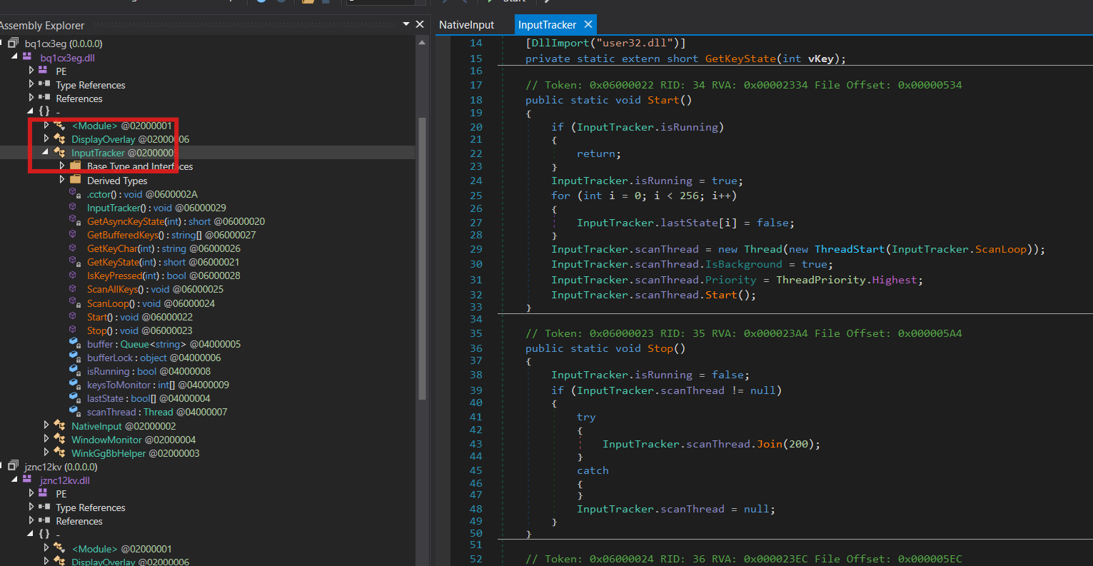Expand the Derived Types folder
The height and width of the screenshot is (566, 1093).
(x=62, y=181)
